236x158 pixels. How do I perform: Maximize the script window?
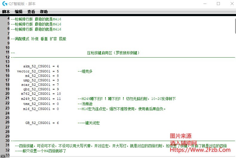click(x=218, y=4)
